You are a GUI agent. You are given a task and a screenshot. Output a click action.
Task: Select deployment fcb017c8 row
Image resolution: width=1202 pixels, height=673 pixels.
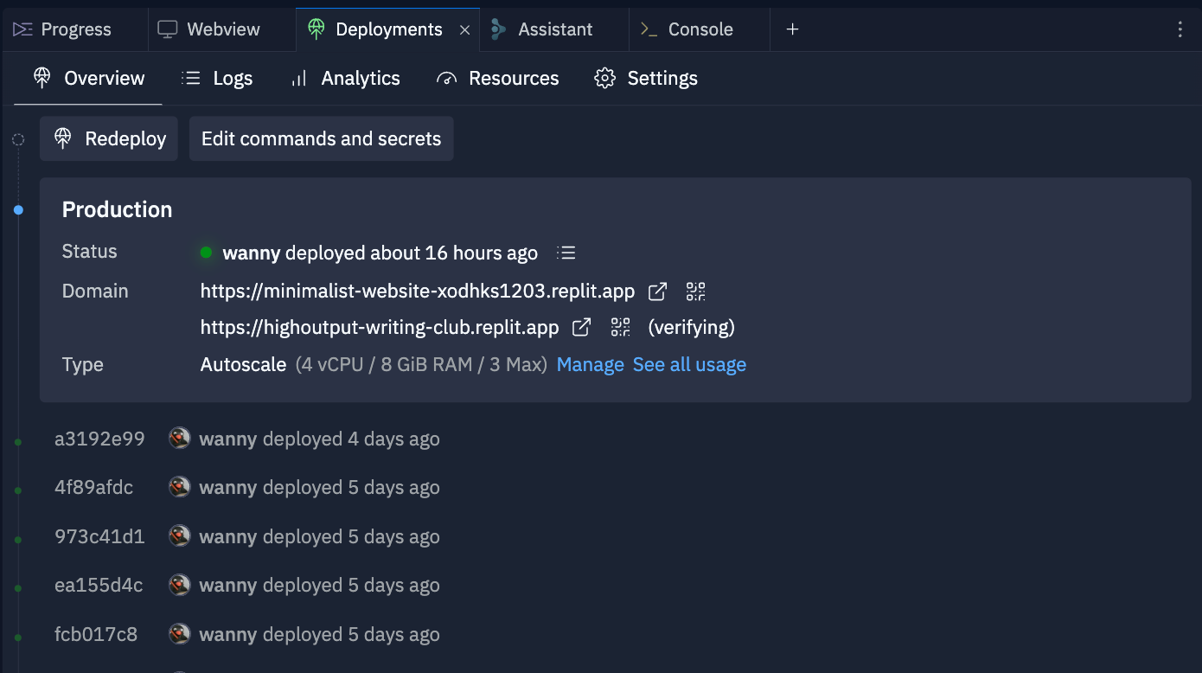tap(247, 635)
